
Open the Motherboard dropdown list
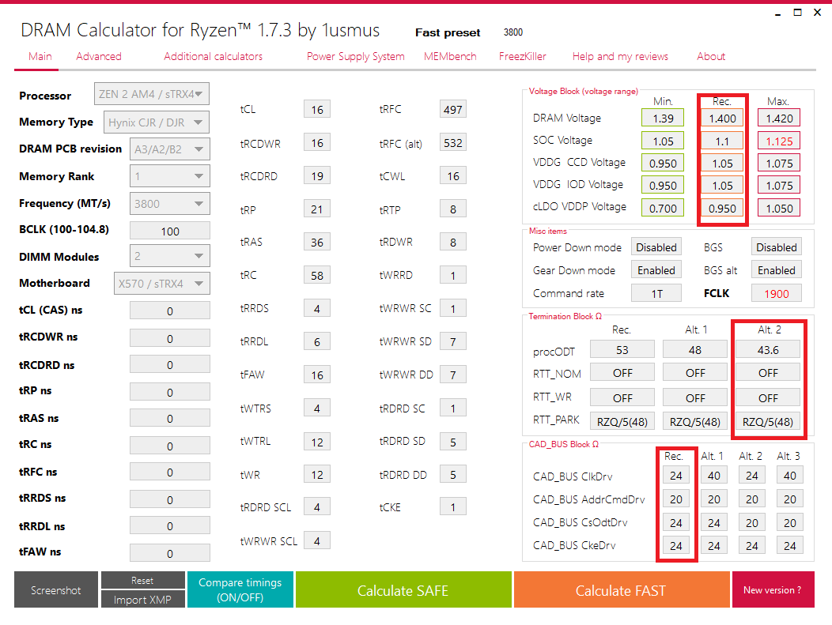tap(161, 284)
